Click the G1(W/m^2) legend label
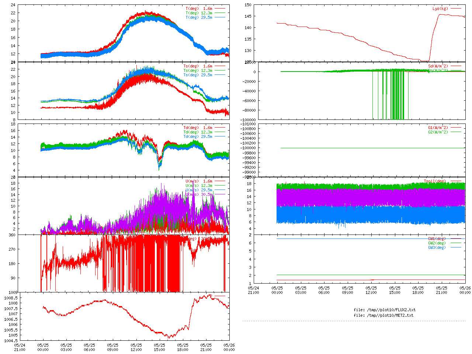This screenshot has height=354, width=472. pos(438,128)
